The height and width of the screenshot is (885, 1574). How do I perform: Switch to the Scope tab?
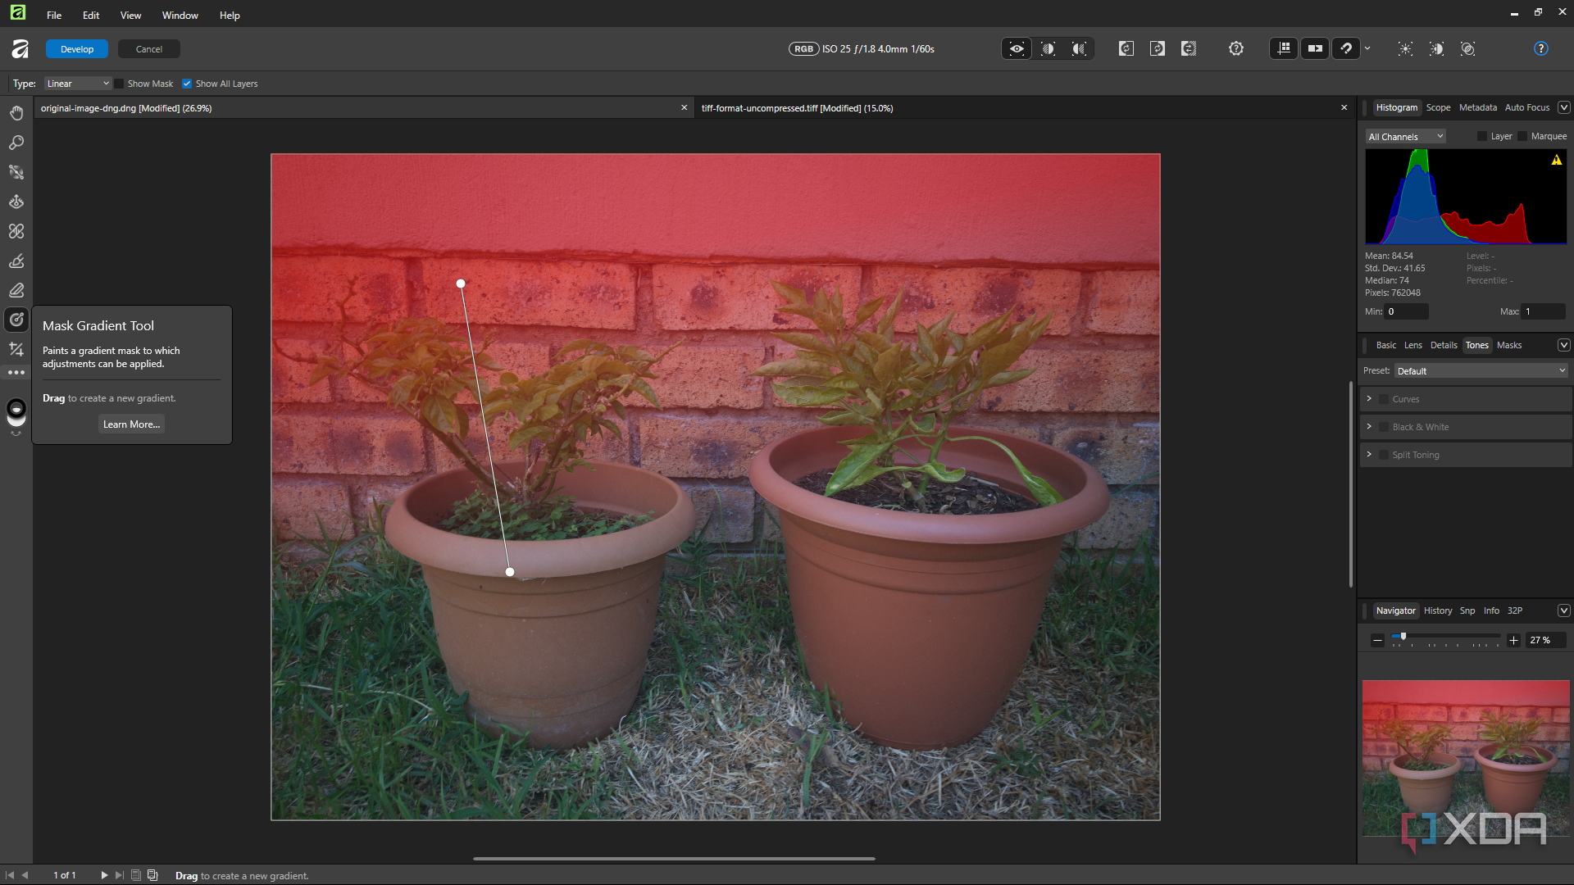(x=1438, y=107)
